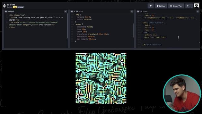Click the HTML editor vertical scrollbar

[x=67, y=26]
